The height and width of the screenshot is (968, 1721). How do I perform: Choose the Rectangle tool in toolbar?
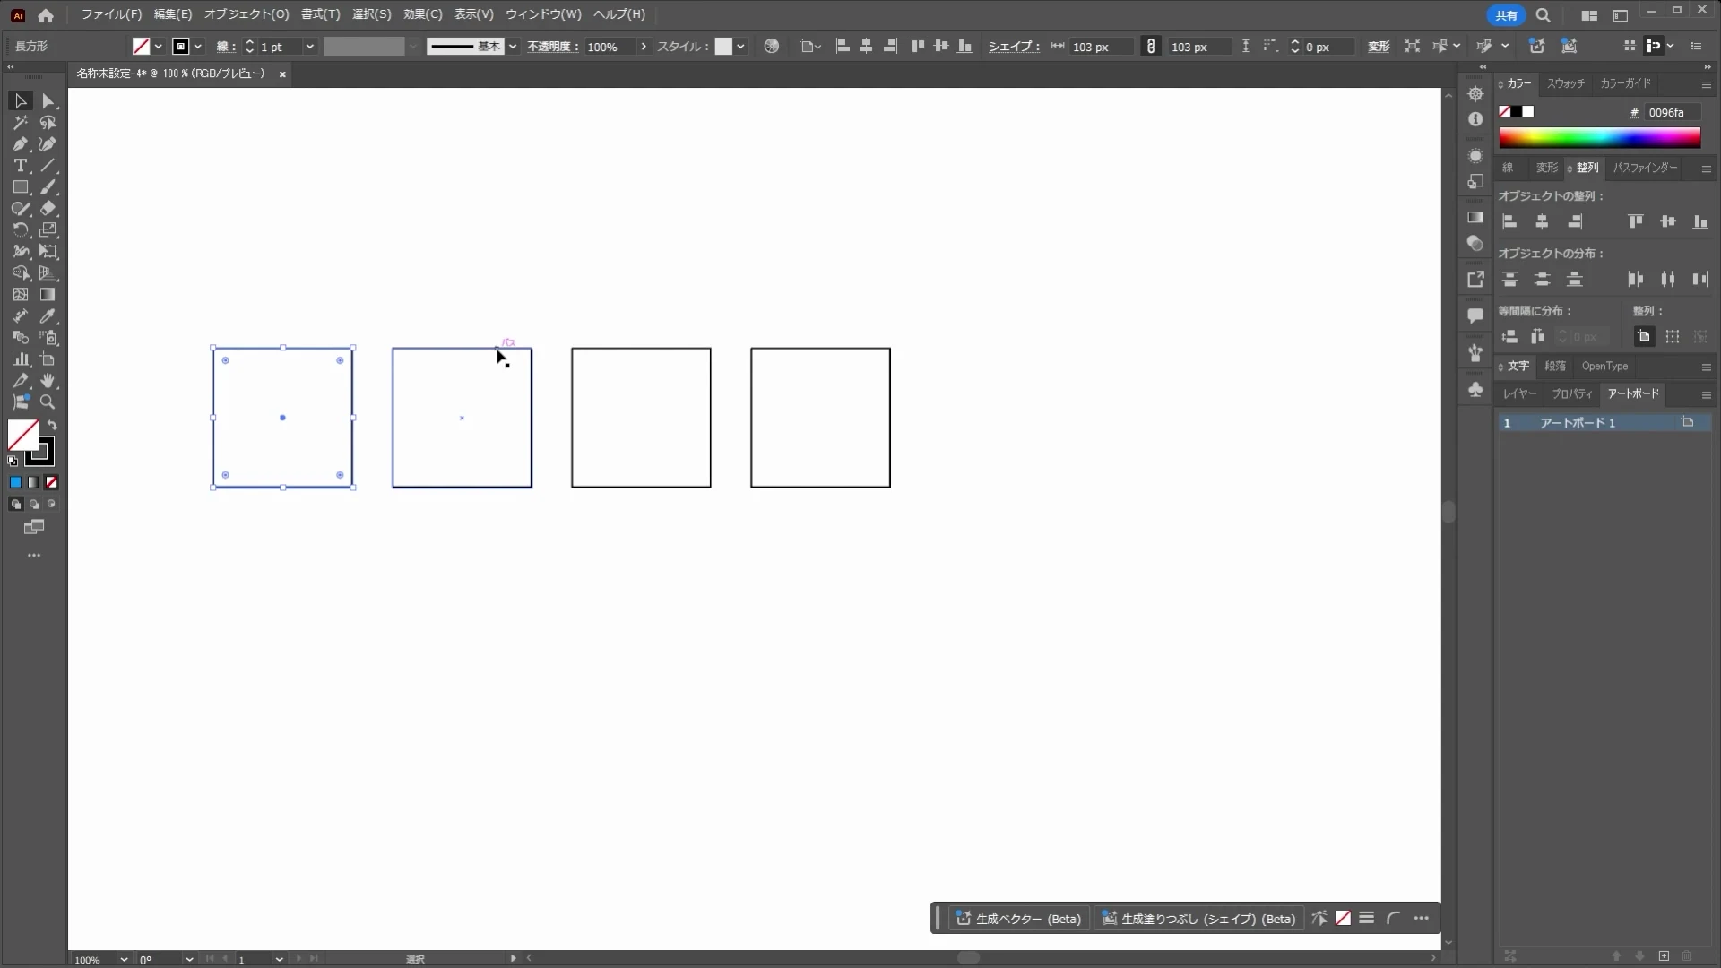20,187
